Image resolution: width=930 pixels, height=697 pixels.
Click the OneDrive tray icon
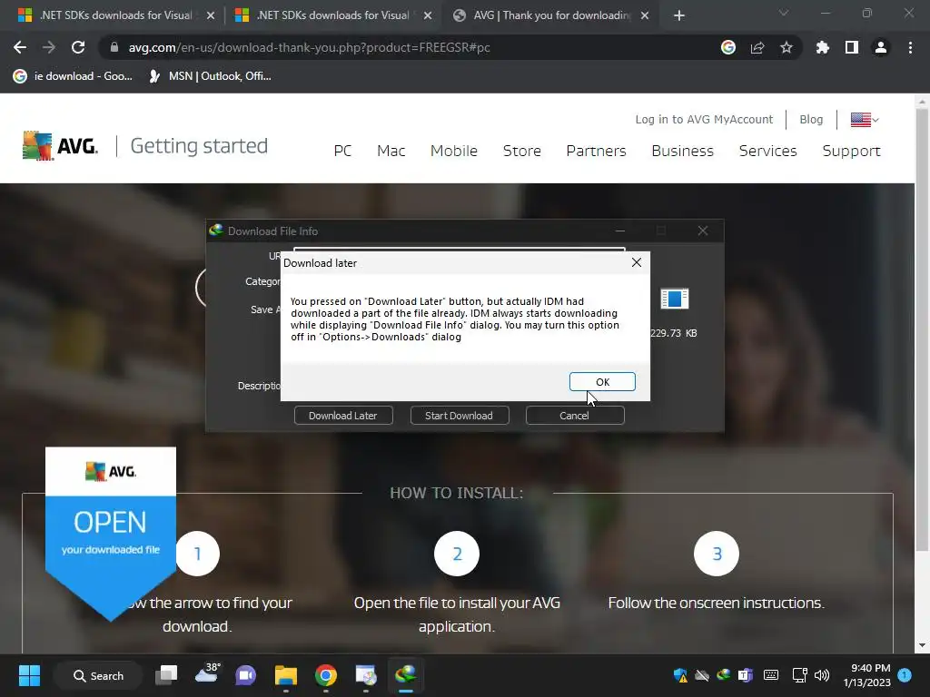pos(702,675)
